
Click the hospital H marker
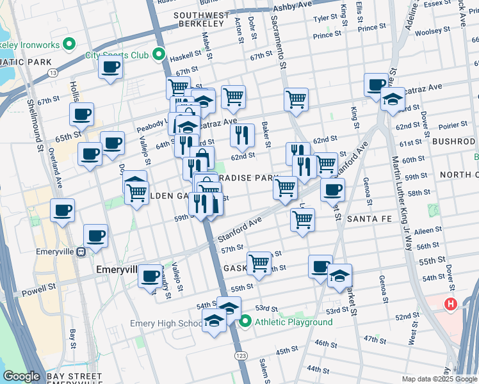pyautogui.click(x=450, y=305)
